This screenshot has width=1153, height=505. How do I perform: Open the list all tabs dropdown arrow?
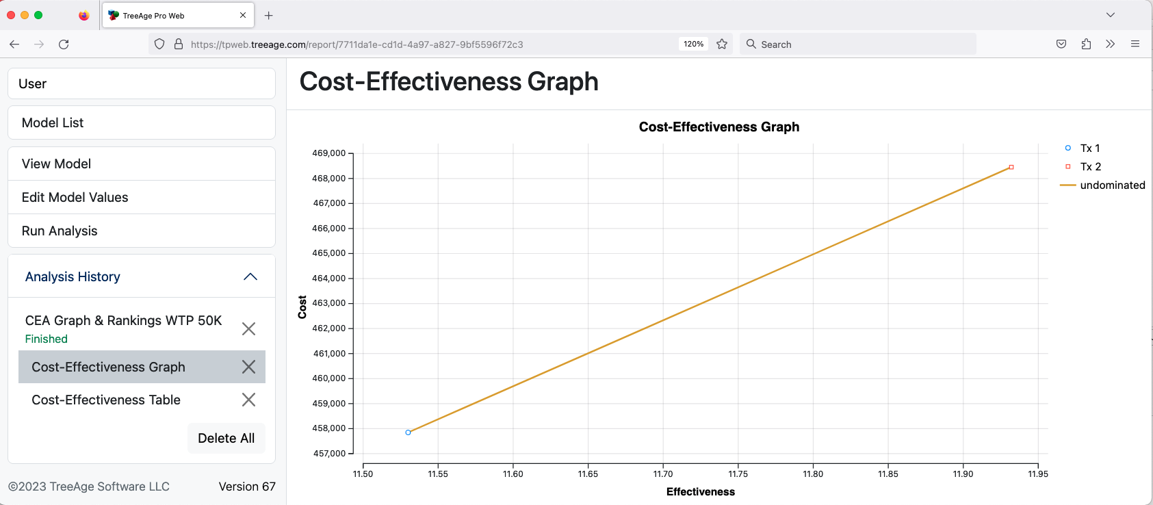point(1111,15)
